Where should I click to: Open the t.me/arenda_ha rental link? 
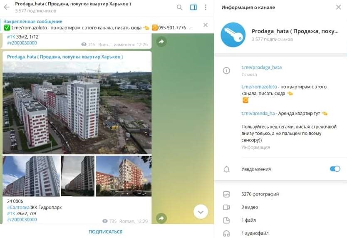coord(258,113)
